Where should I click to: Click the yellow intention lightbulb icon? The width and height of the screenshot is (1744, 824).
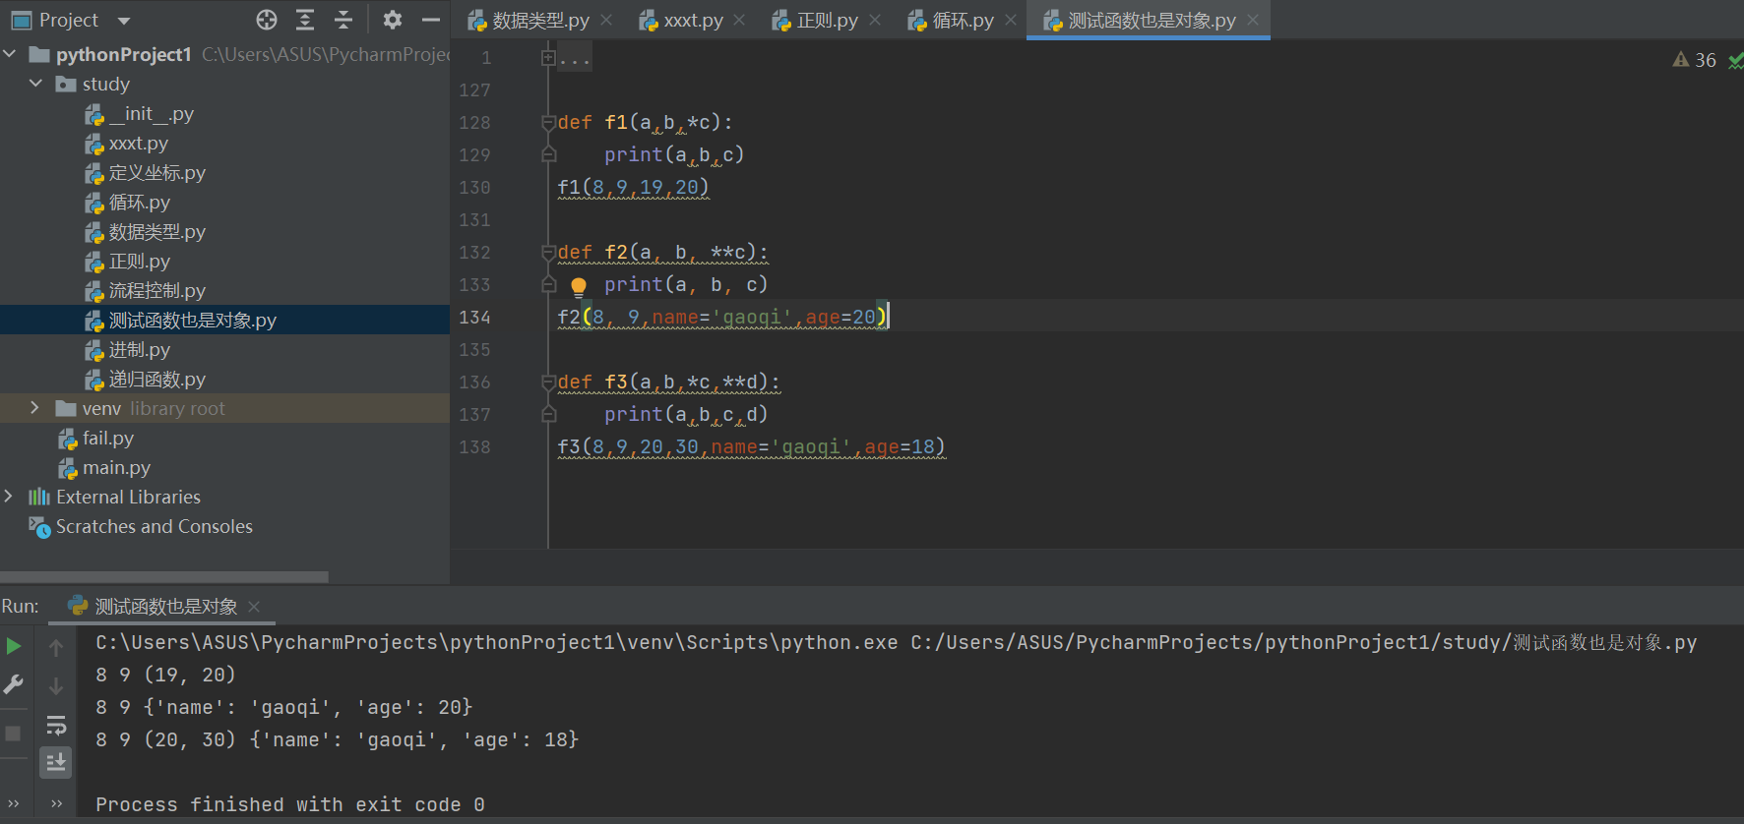(579, 286)
